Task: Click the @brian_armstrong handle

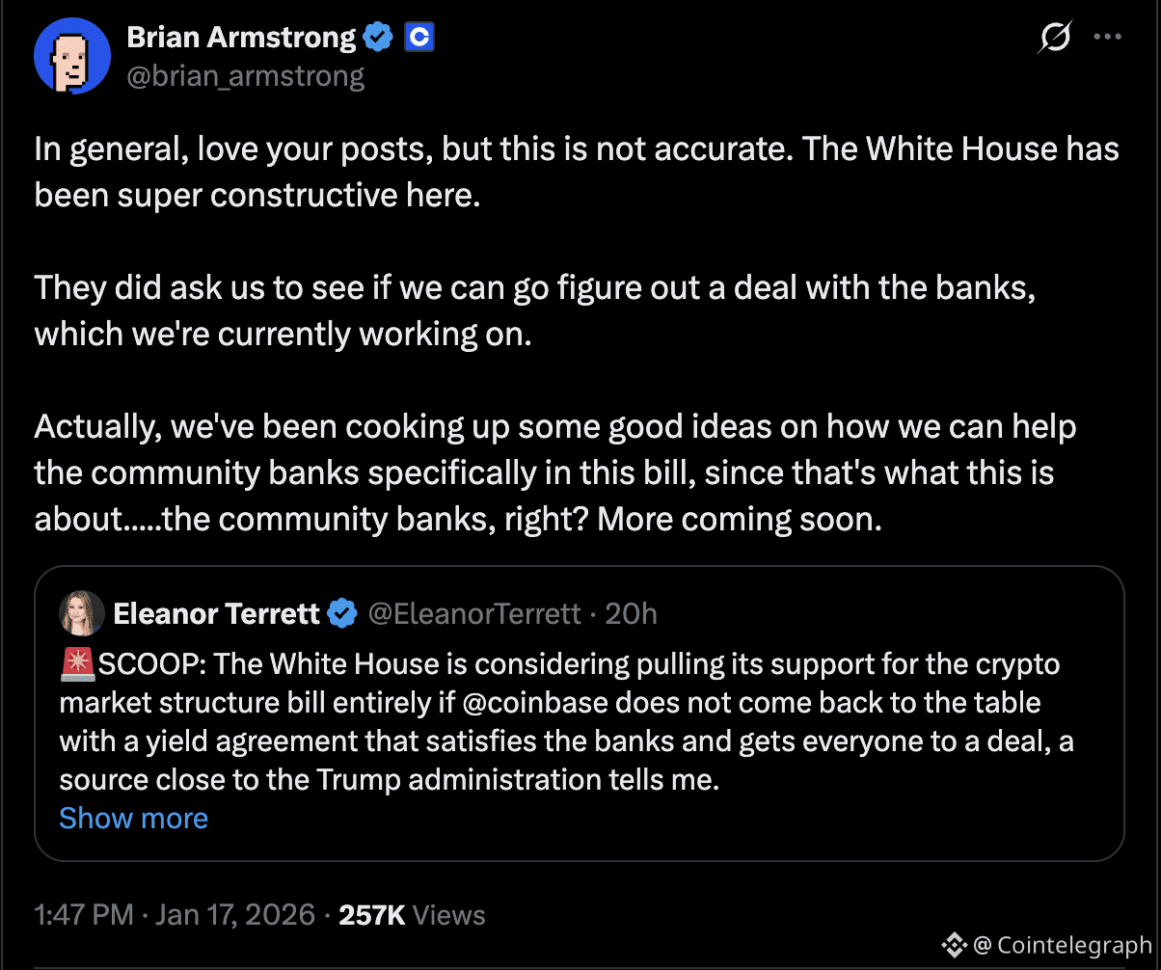Action: [246, 75]
